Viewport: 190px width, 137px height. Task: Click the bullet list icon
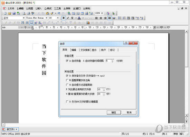tap(120, 18)
